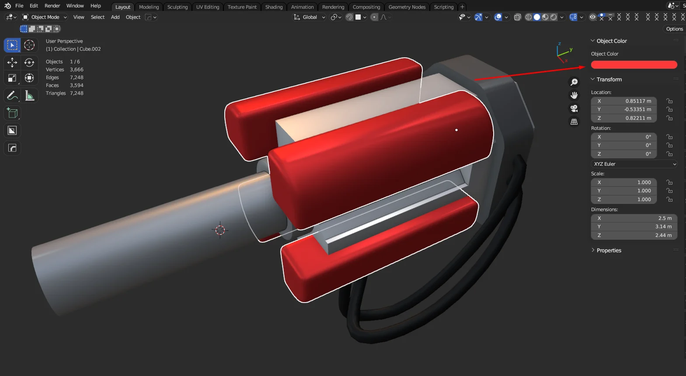Lock the Scale X value
The height and width of the screenshot is (376, 686).
tap(669, 182)
